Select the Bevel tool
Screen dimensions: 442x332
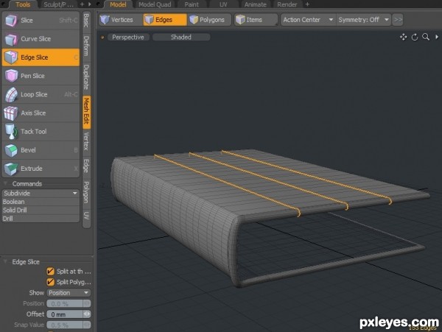click(x=41, y=150)
